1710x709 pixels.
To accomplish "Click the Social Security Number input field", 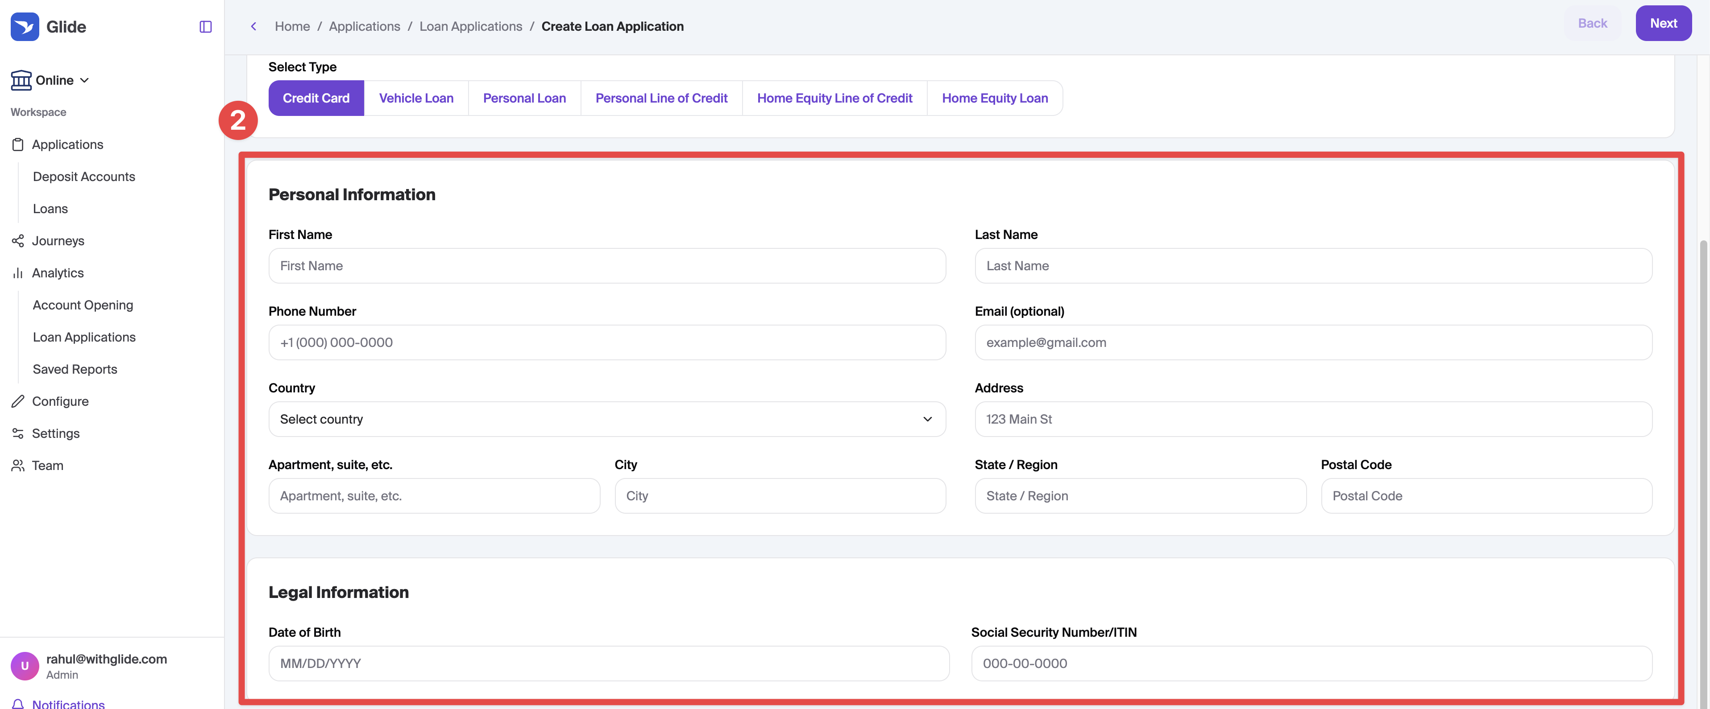I will click(x=1311, y=663).
